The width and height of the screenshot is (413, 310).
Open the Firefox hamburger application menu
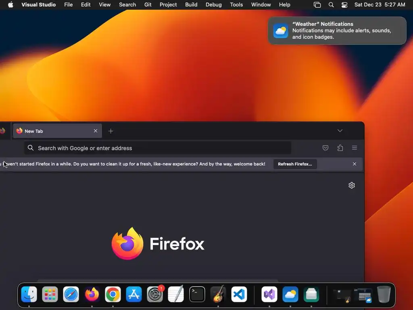[355, 148]
